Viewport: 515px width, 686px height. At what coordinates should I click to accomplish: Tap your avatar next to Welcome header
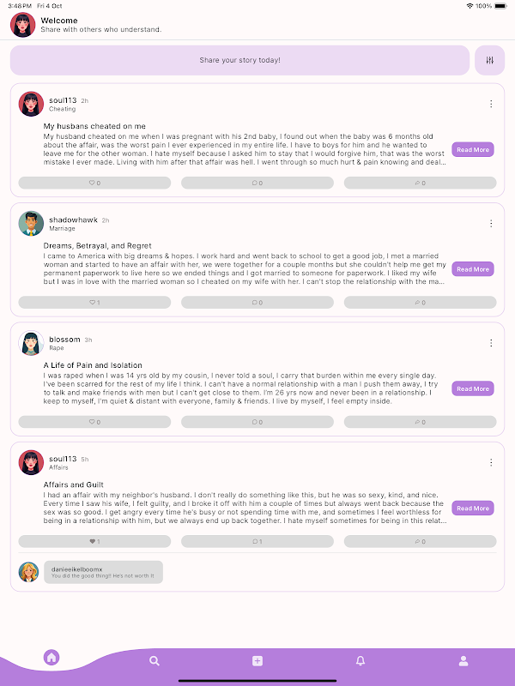coord(23,25)
